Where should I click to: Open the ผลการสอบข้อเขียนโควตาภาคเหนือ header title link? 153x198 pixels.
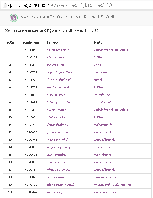pyautogui.click(x=68, y=17)
